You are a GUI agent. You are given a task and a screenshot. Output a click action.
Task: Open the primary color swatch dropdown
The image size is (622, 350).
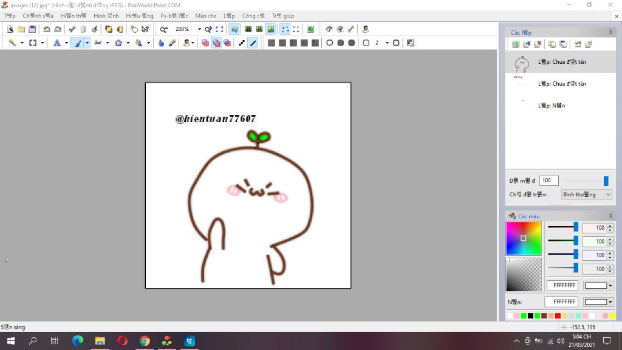[x=610, y=286]
